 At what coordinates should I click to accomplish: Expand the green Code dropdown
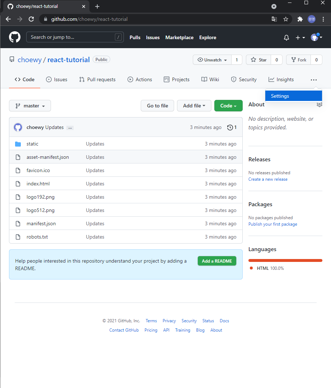tap(228, 106)
